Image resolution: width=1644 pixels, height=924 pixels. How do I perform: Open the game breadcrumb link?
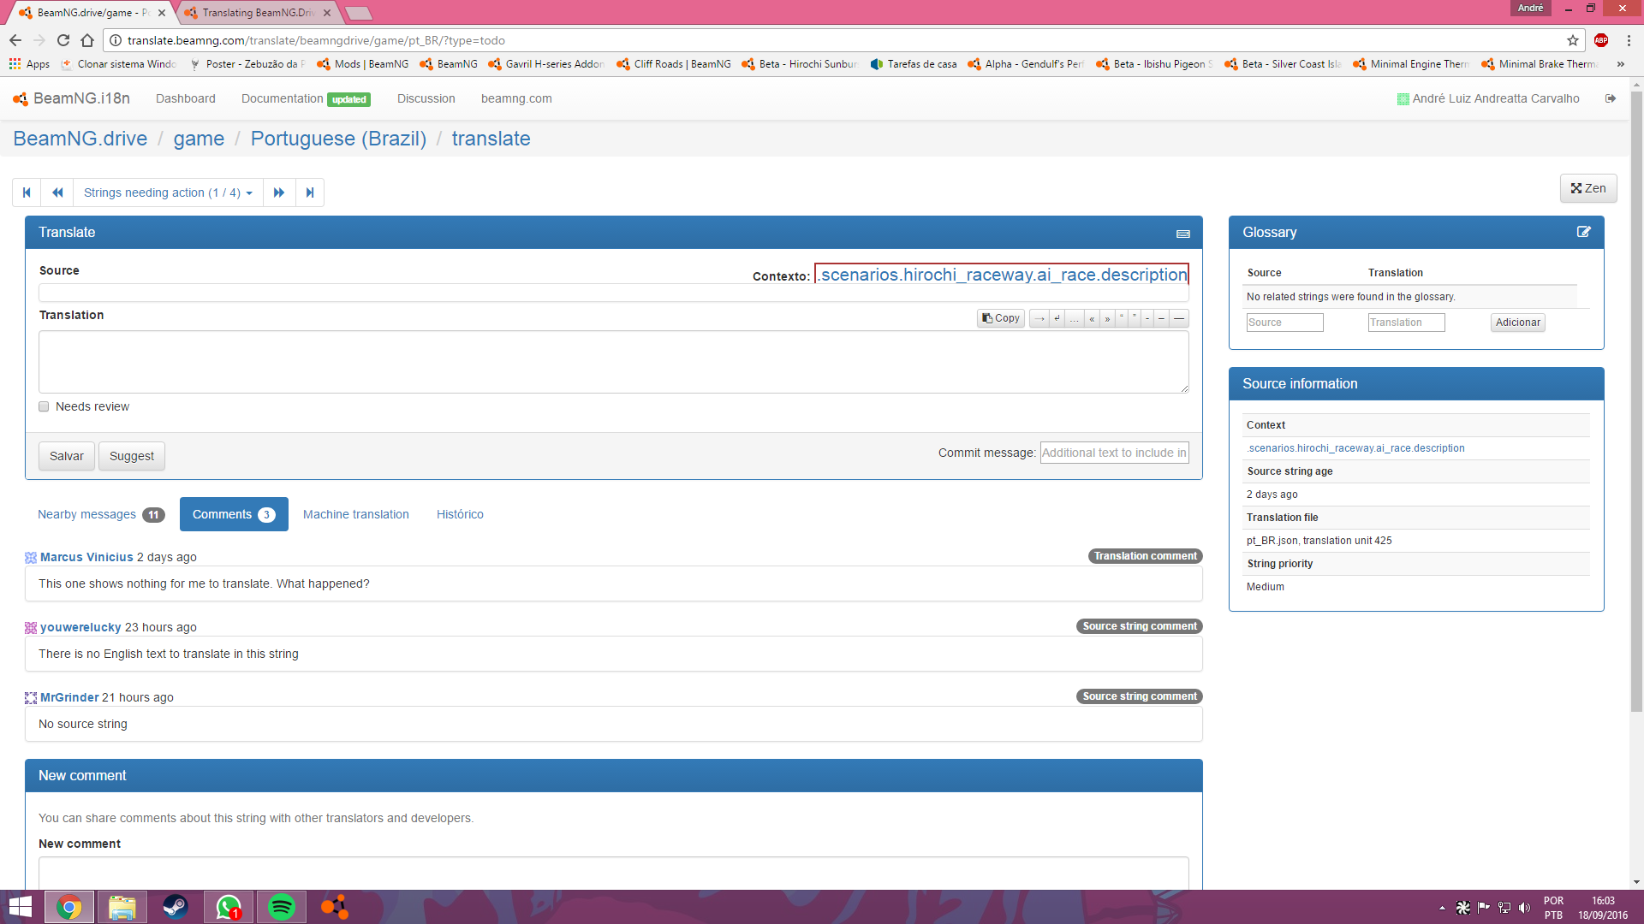[199, 139]
